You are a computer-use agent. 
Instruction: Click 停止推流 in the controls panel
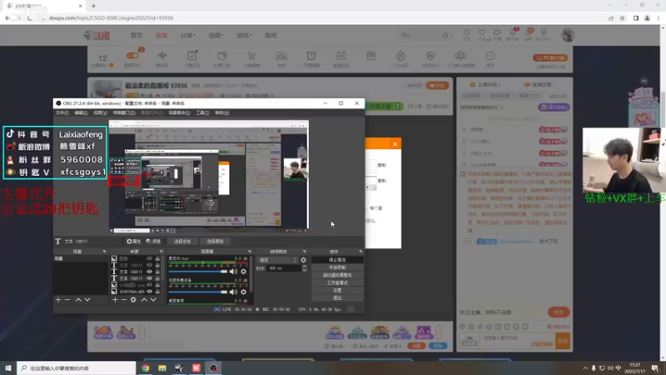coord(337,260)
